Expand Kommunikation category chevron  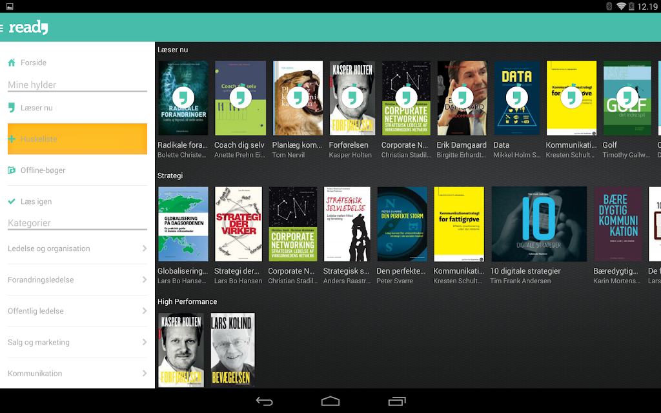coord(145,374)
